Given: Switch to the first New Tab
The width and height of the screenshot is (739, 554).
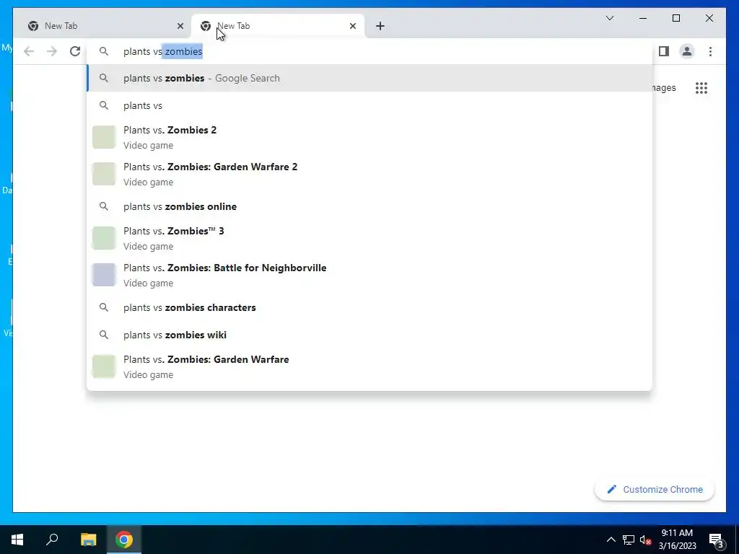Looking at the screenshot, I should pos(102,26).
